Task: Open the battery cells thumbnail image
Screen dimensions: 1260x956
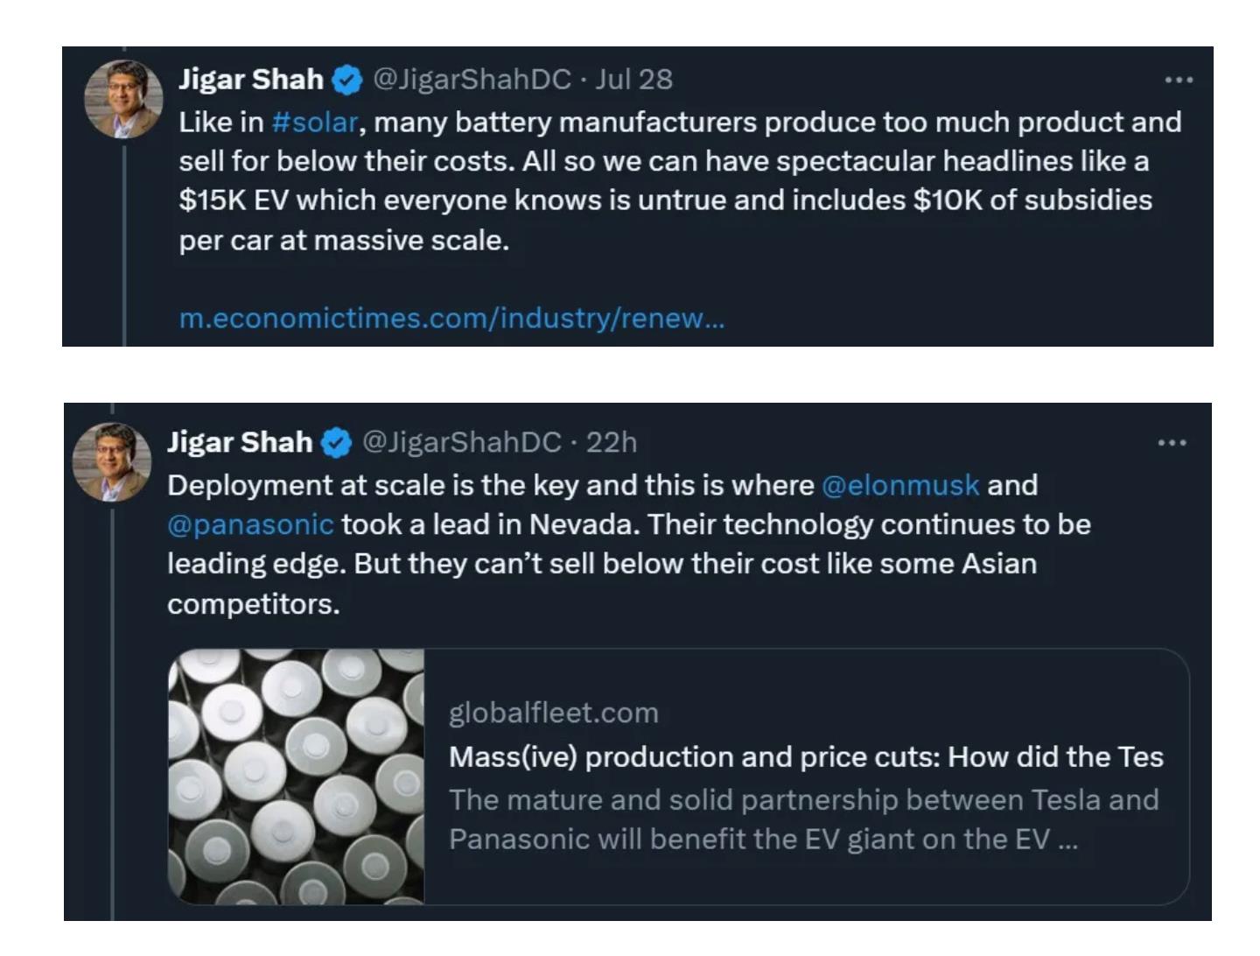Action: pos(297,777)
